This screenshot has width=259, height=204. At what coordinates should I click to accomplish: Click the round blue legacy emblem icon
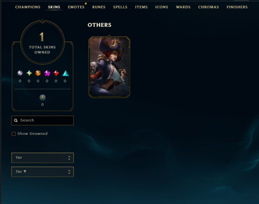click(43, 97)
